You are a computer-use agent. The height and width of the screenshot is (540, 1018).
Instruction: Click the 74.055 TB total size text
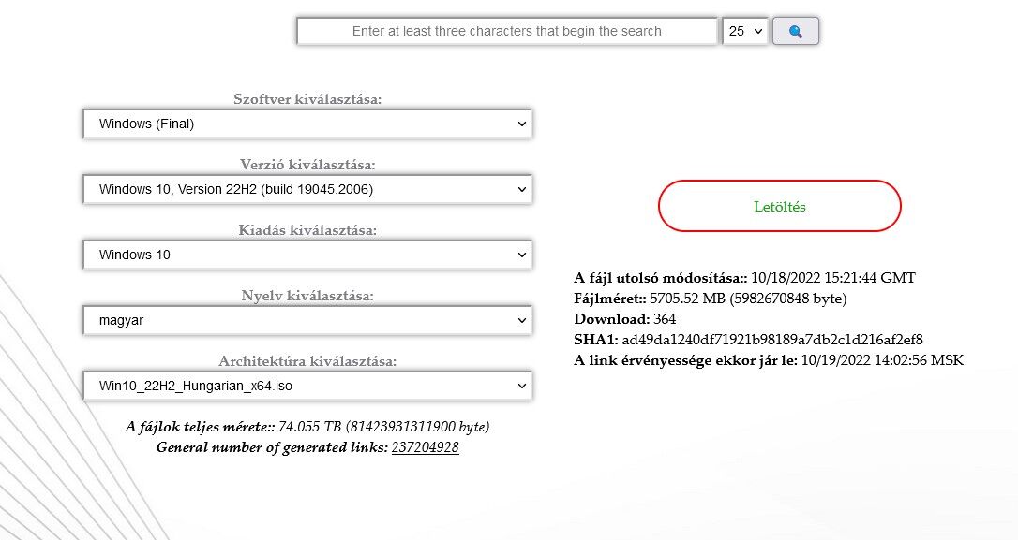click(x=383, y=427)
